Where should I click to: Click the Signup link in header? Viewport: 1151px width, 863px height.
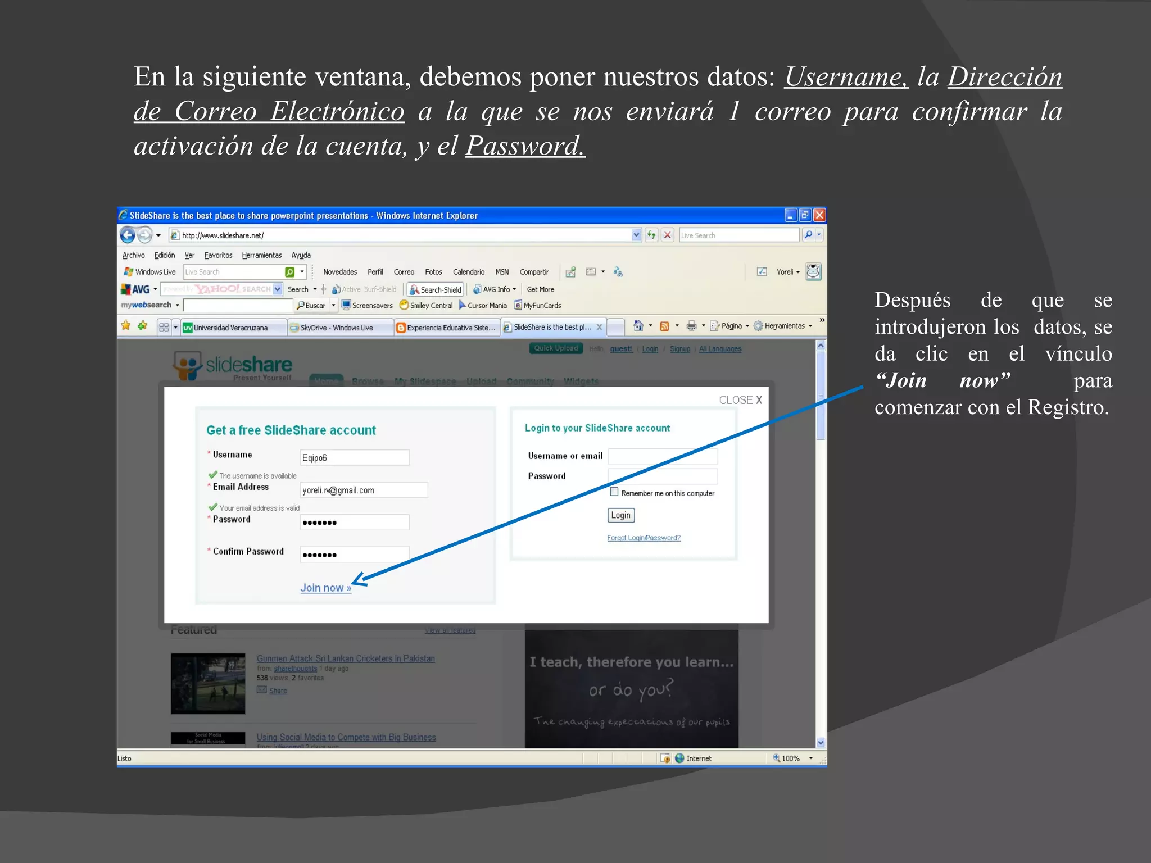coord(679,349)
